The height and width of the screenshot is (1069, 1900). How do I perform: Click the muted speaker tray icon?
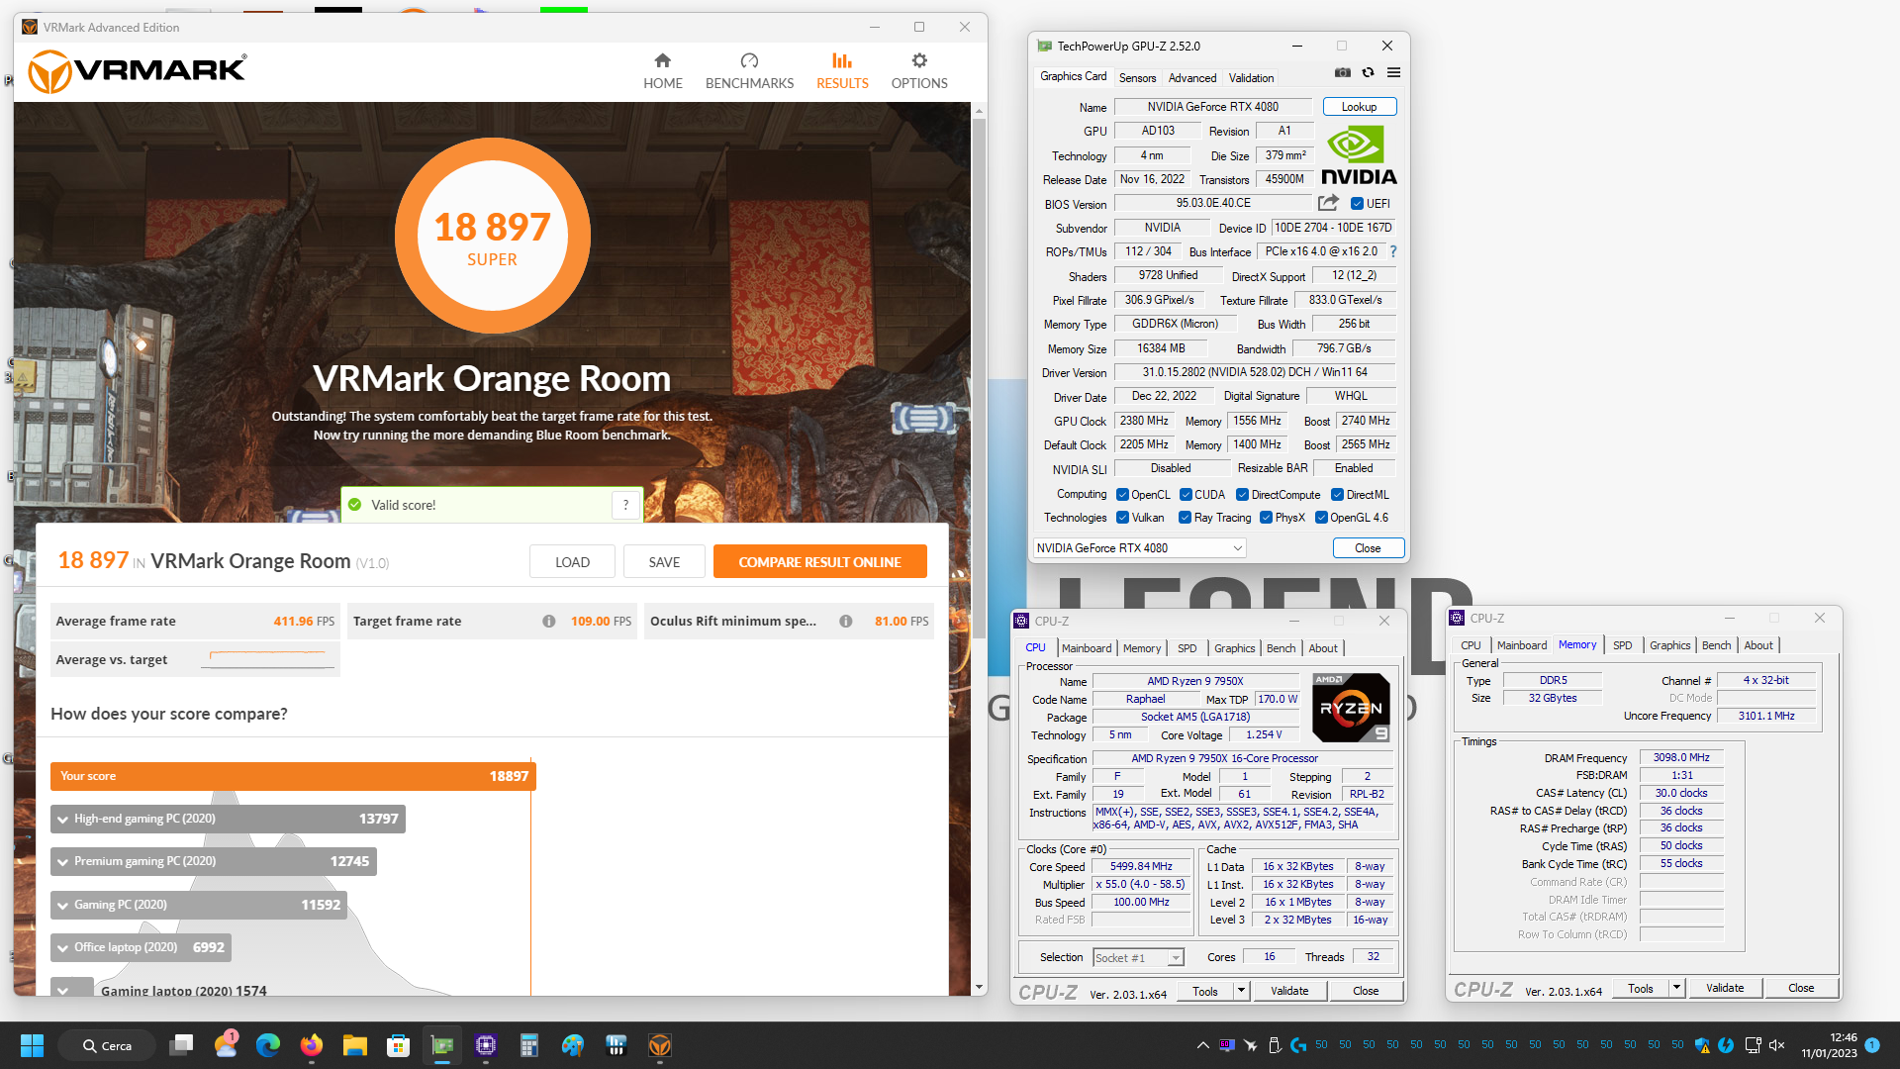pos(1776,1045)
